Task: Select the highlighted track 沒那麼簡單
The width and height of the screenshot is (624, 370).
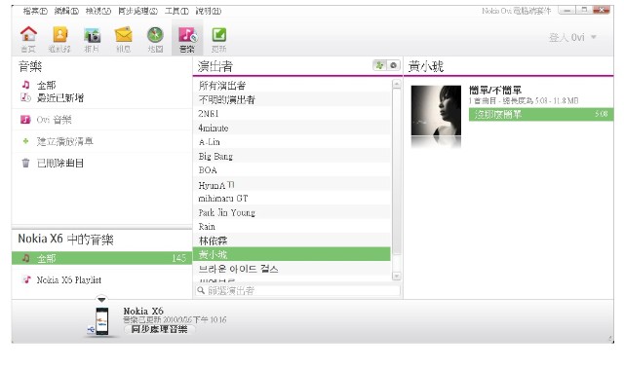Action: [x=541, y=115]
